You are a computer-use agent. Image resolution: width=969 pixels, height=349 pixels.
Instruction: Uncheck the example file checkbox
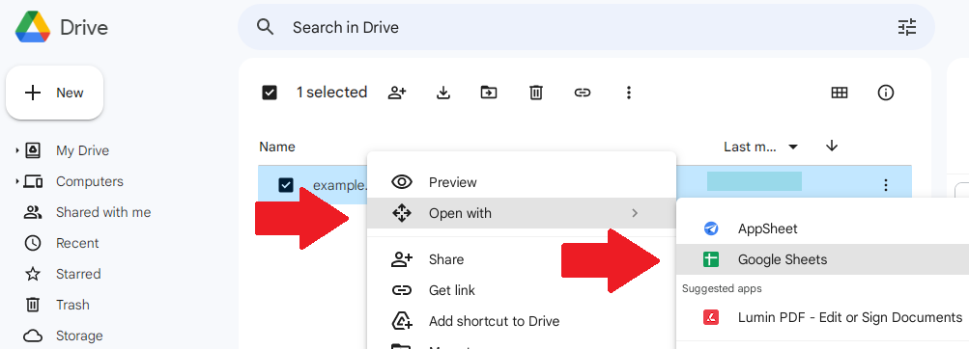click(x=286, y=185)
